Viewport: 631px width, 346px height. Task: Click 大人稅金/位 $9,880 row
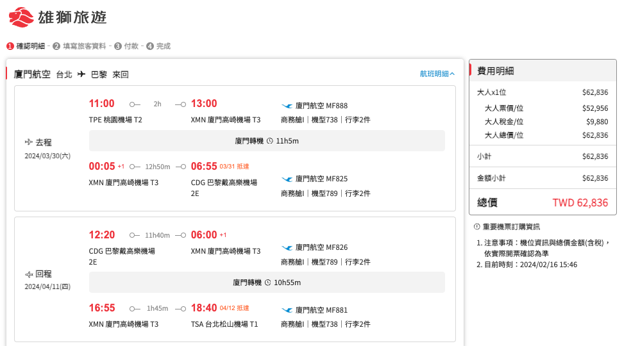click(546, 122)
